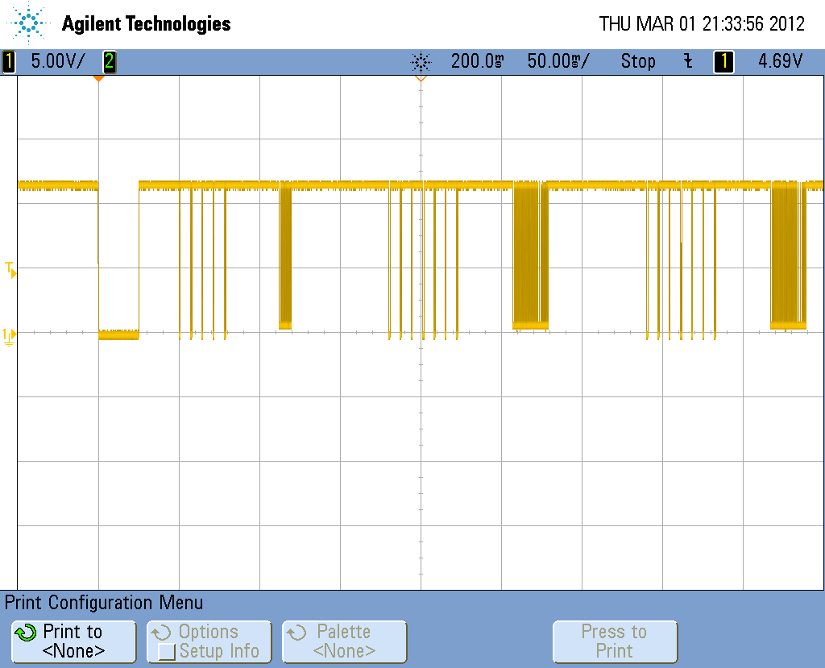Click the Agilent Technologies starburst logo
Image resolution: width=825 pixels, height=668 pixels.
point(30,23)
